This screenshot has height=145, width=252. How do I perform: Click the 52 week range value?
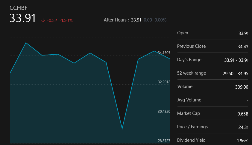coord(236,74)
